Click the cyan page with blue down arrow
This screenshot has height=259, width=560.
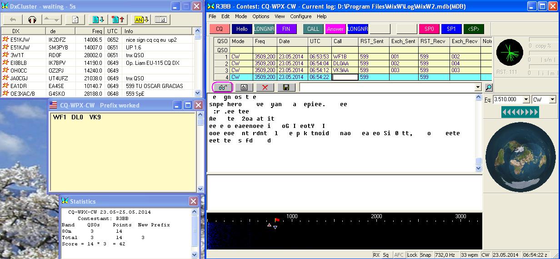98,20
